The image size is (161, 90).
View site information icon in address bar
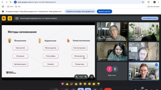pyautogui.click(x=15, y=2)
